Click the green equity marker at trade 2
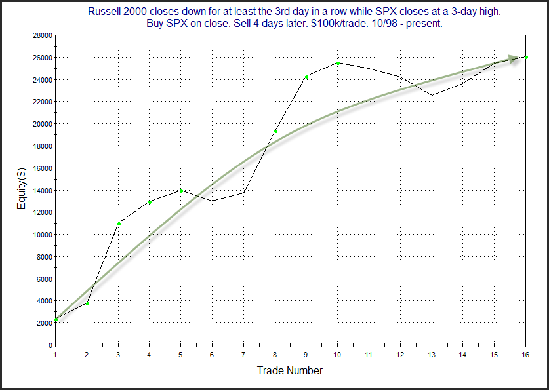 pos(87,303)
